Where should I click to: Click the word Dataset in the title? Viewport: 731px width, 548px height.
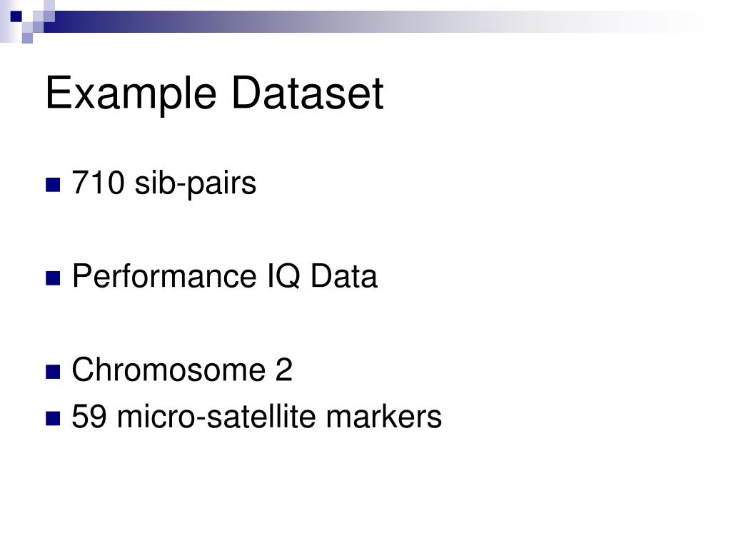click(x=308, y=93)
